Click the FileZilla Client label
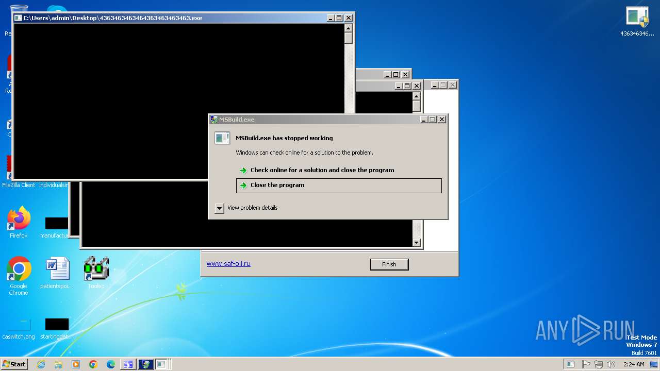 (x=19, y=185)
